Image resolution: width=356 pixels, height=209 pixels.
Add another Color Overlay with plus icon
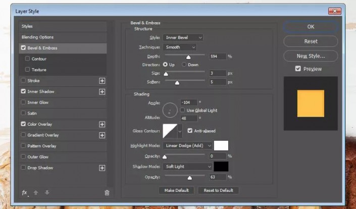[x=102, y=124]
